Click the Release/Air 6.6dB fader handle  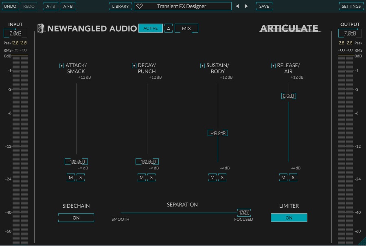(289, 96)
